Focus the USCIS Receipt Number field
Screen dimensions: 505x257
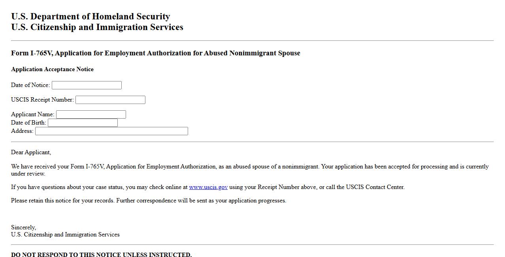(110, 100)
